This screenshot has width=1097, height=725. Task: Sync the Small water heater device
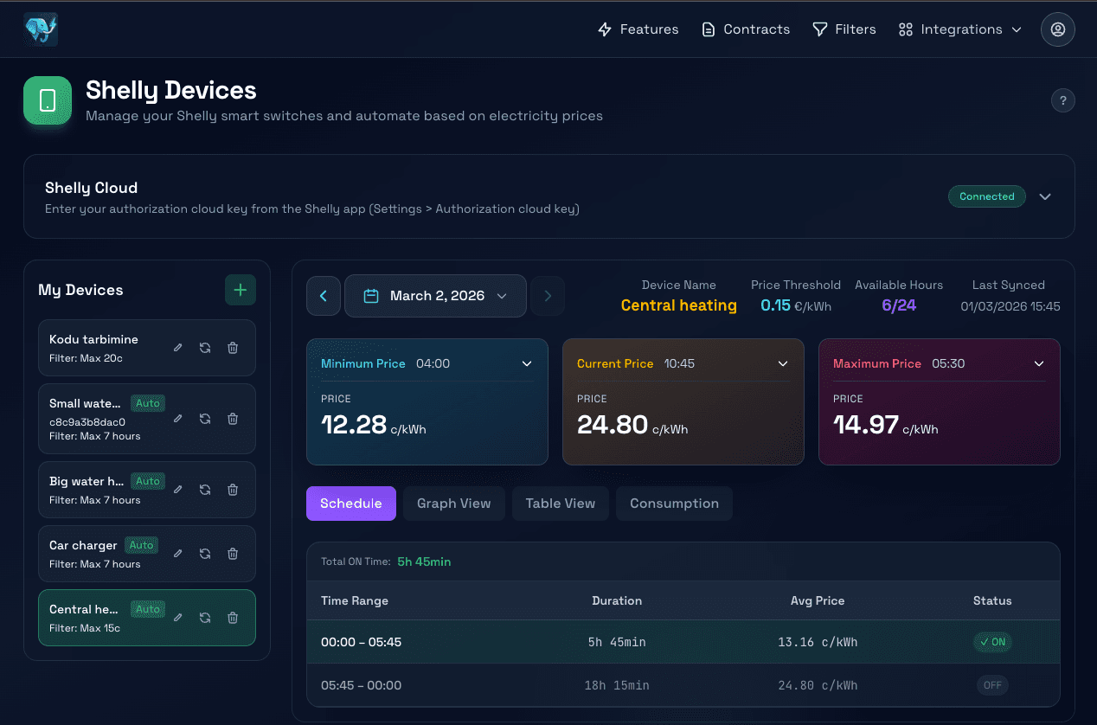205,419
